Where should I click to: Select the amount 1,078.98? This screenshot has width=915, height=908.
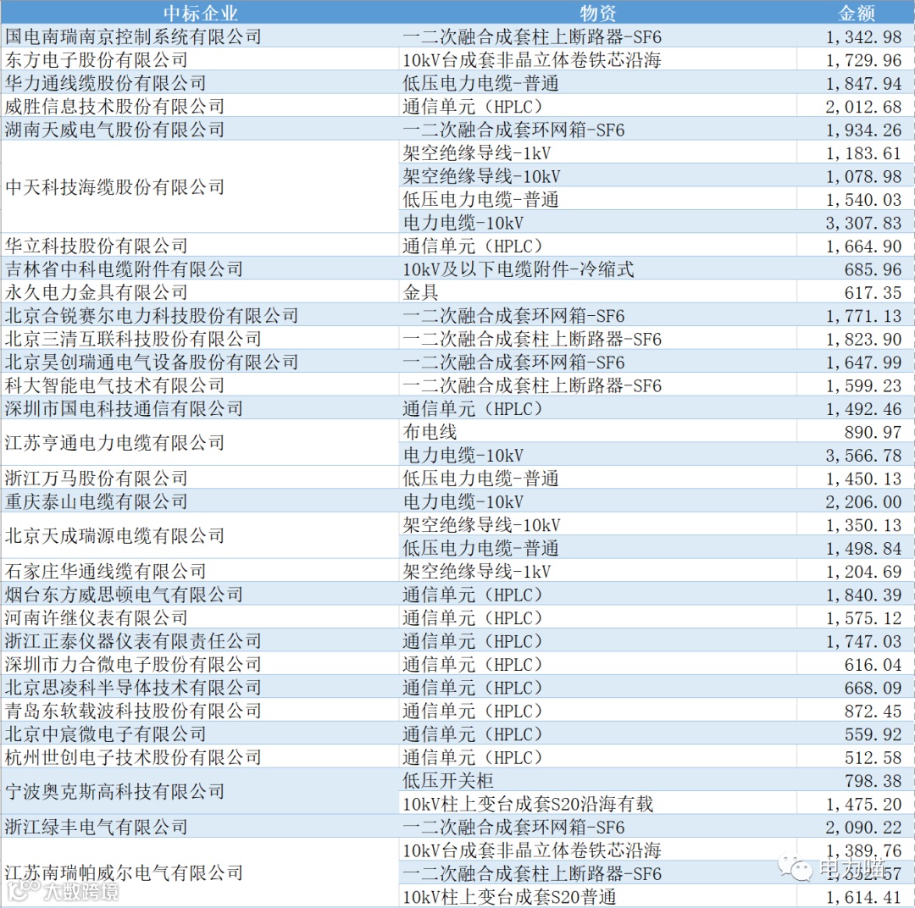pos(863,176)
